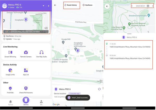Open the Geofence button on map screen

[x=88, y=5]
